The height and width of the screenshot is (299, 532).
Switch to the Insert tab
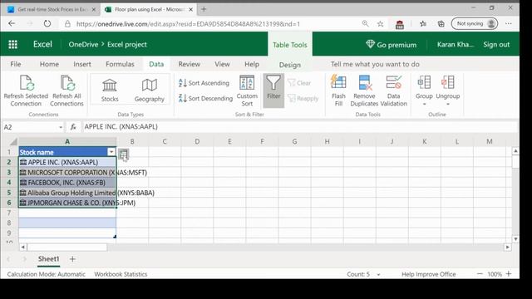click(x=82, y=64)
